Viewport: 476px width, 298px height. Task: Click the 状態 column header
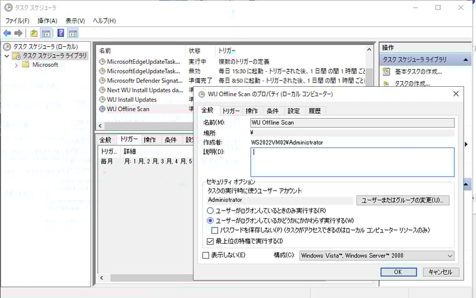point(200,51)
